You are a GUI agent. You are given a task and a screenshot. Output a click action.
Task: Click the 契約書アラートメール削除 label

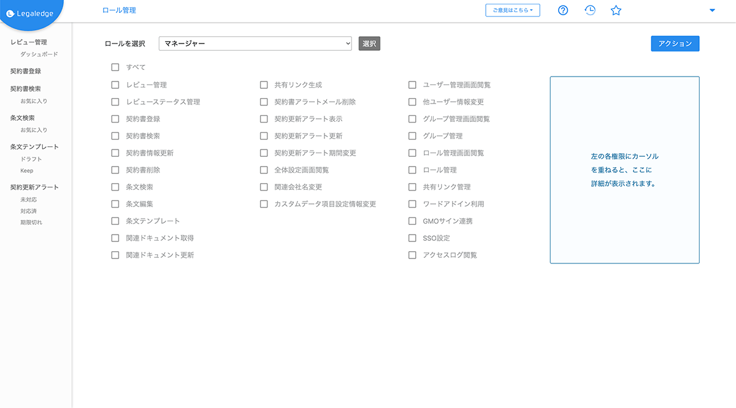[x=315, y=102]
